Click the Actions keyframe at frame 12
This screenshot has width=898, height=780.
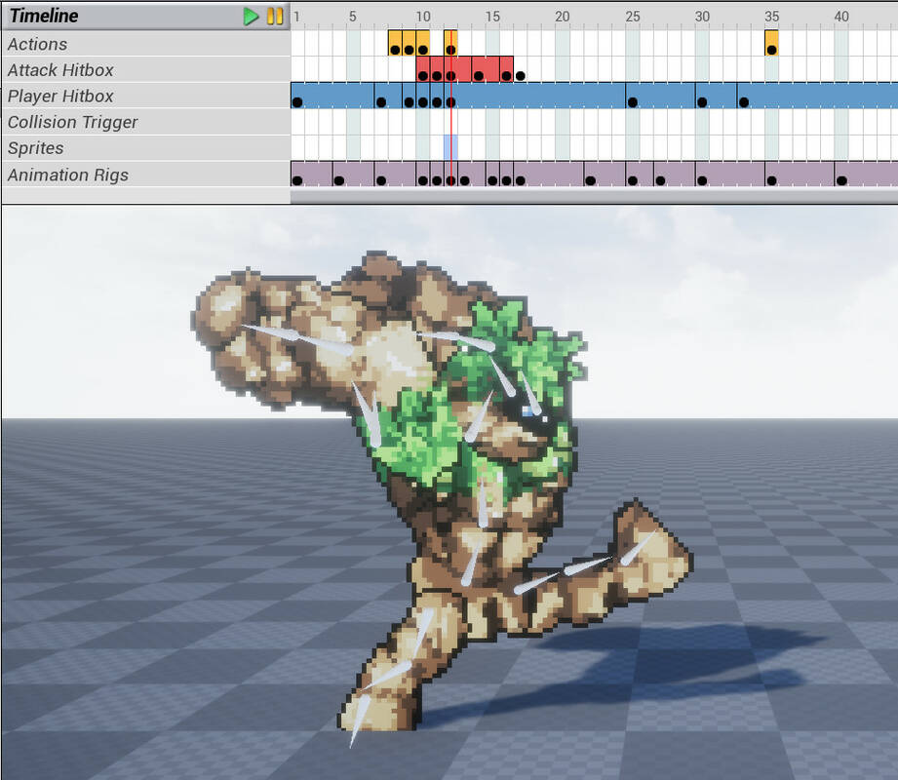[450, 50]
